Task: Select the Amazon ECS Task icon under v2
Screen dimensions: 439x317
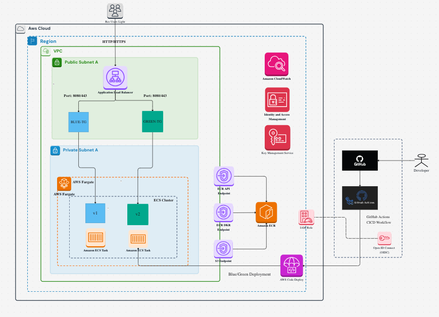Action: (138, 239)
